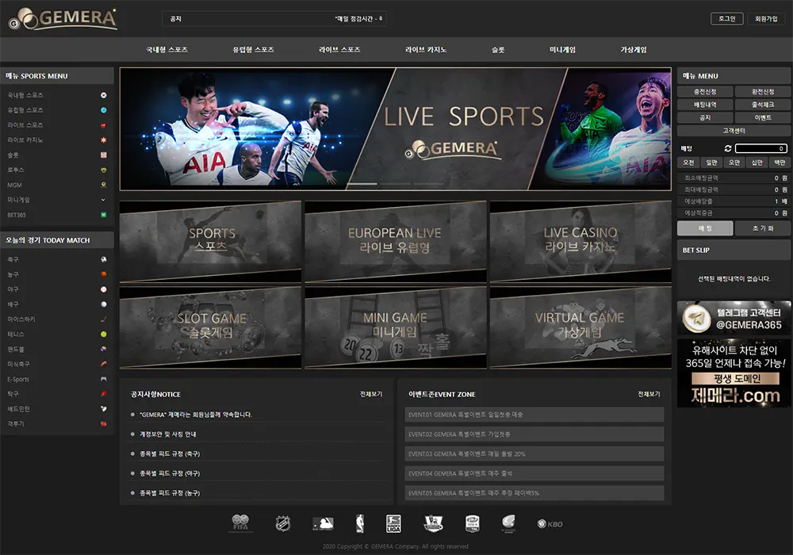Open 라이브 카지노 in top navigation
This screenshot has height=555, width=793.
[x=426, y=49]
